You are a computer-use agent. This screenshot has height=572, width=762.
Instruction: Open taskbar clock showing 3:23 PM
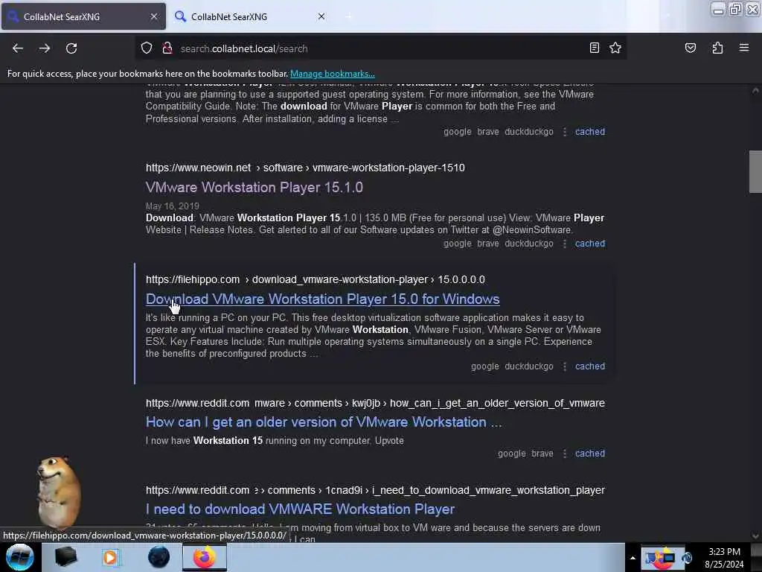click(x=724, y=558)
